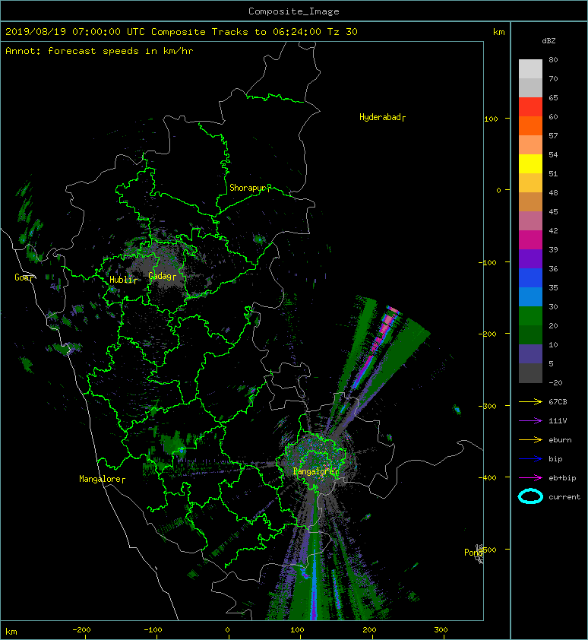Viewport: 588px width, 640px height.
Task: Click the light gray 80 dBZ swatch
Action: coord(530,69)
